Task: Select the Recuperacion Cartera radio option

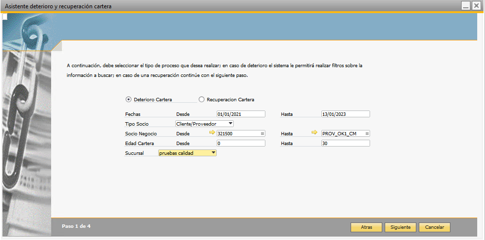Action: tap(202, 99)
